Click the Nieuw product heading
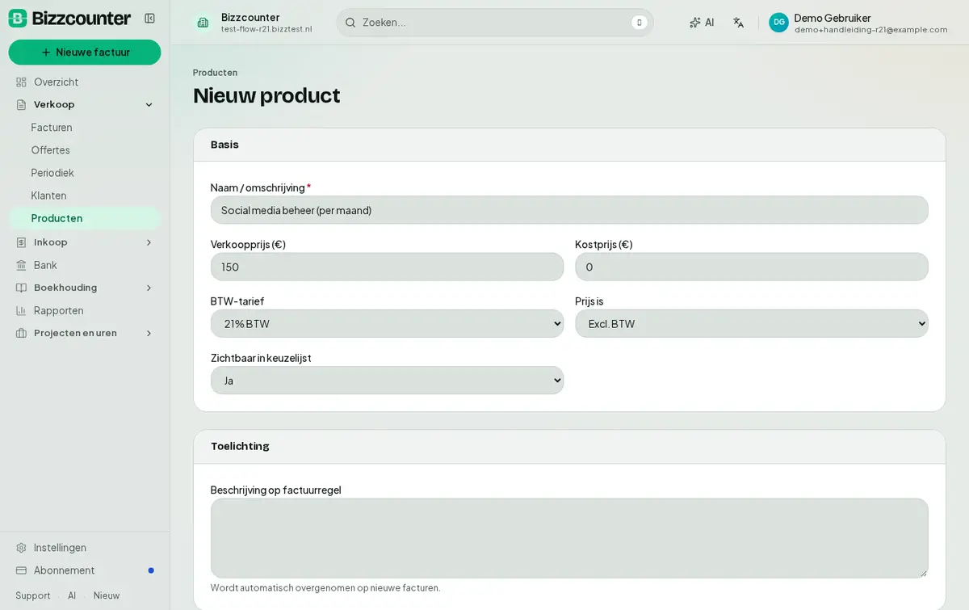 point(266,95)
